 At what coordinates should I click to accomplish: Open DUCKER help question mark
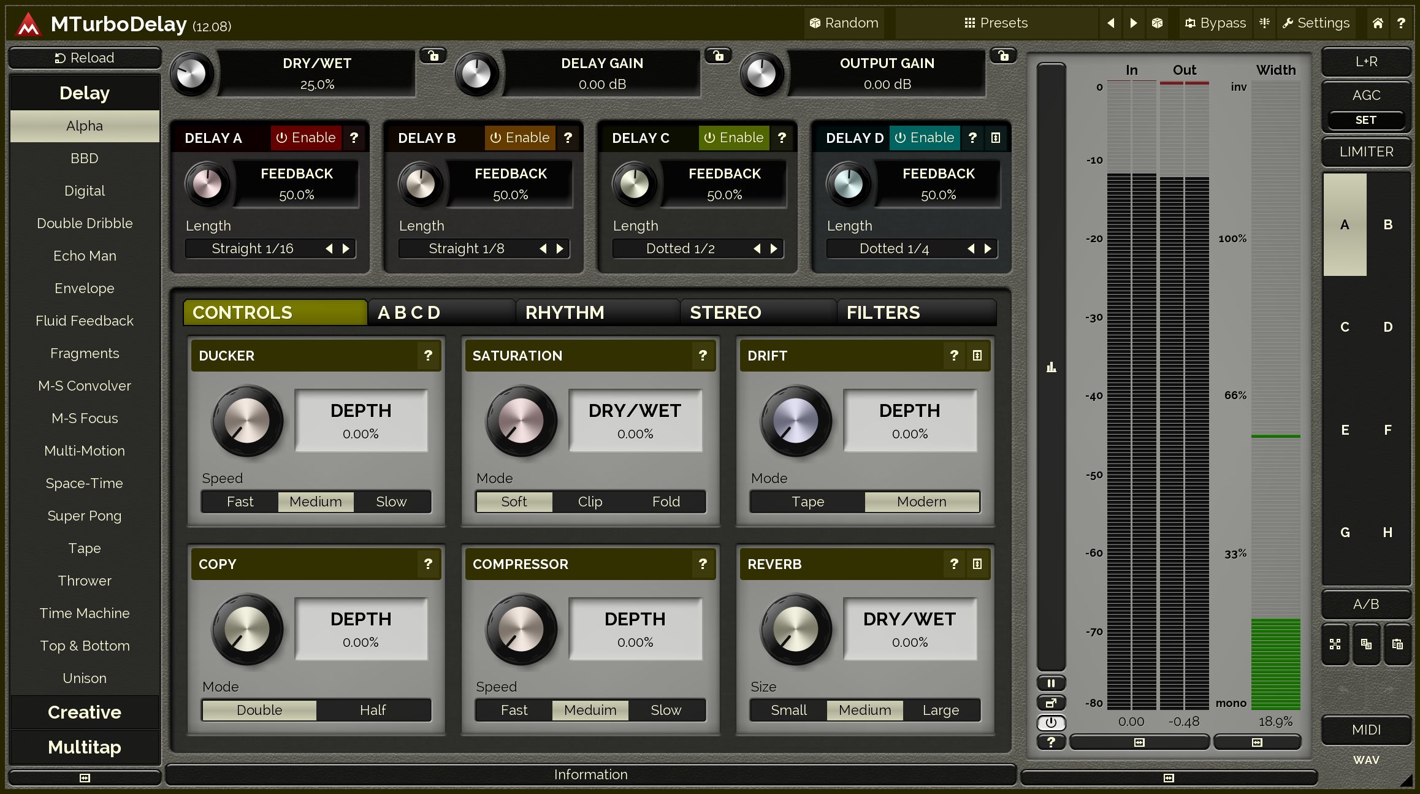click(x=428, y=355)
